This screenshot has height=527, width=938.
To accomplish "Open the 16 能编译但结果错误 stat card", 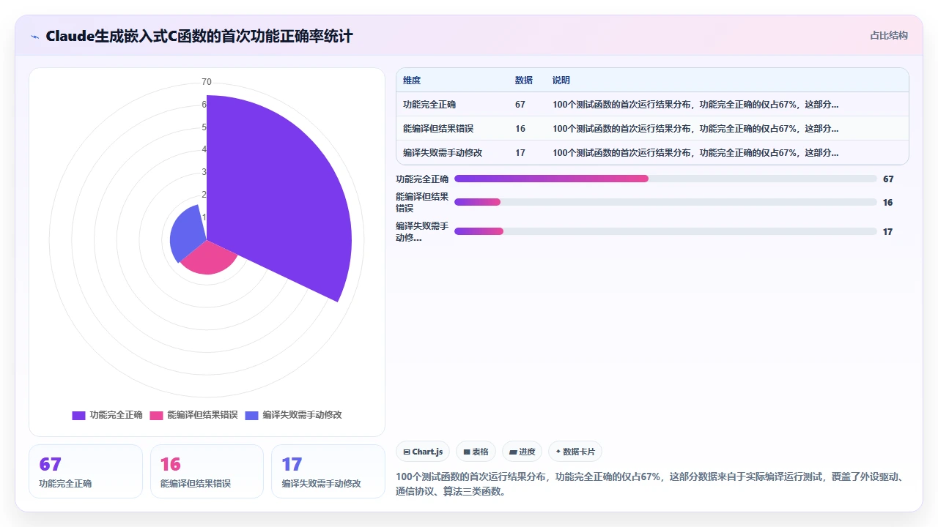I will pos(207,471).
